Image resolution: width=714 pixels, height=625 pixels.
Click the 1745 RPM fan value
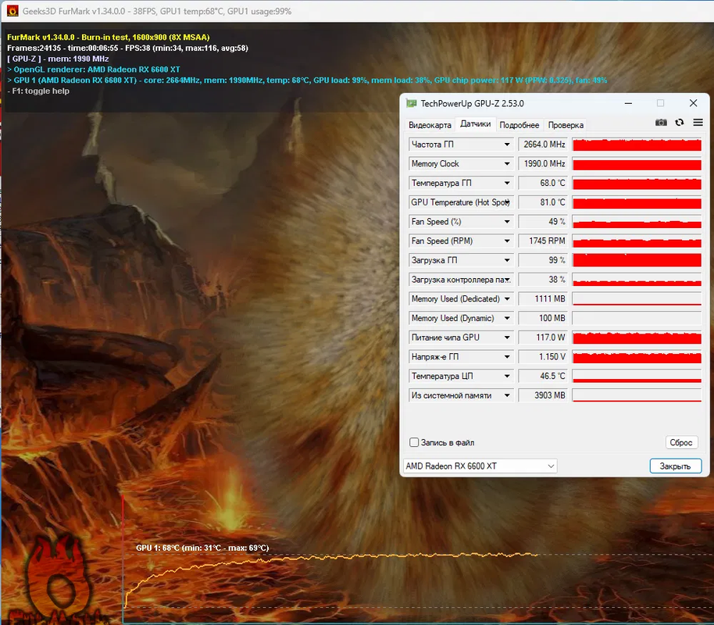click(543, 241)
